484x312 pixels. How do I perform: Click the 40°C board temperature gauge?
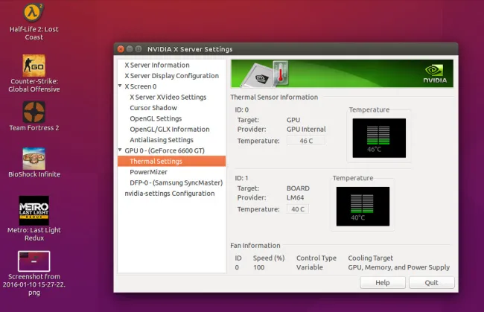click(363, 206)
